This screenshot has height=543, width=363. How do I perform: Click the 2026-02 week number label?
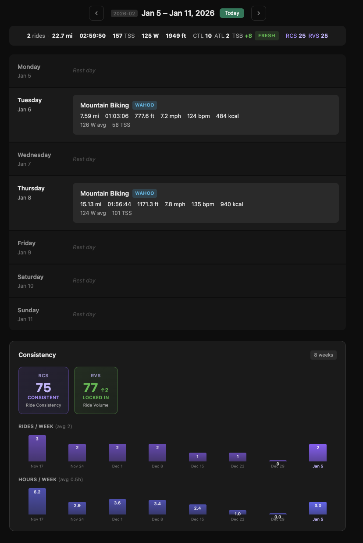(124, 13)
